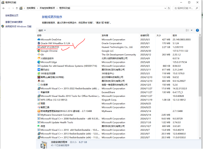The width and height of the screenshot is (203, 149).
Task: Select WPS Office (12.1.0.18912) entry
Action: [117, 99]
